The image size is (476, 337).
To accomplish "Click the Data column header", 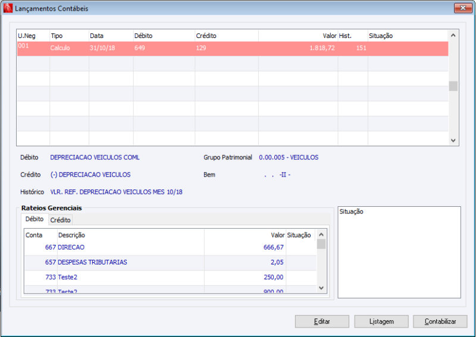I will [111, 36].
